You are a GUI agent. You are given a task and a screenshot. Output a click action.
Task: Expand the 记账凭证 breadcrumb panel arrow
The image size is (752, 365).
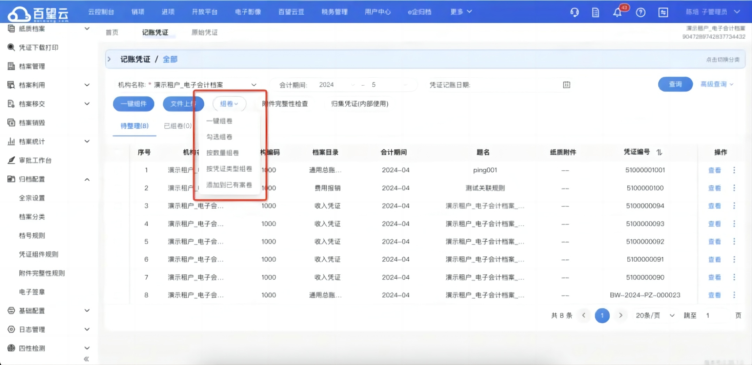[109, 59]
